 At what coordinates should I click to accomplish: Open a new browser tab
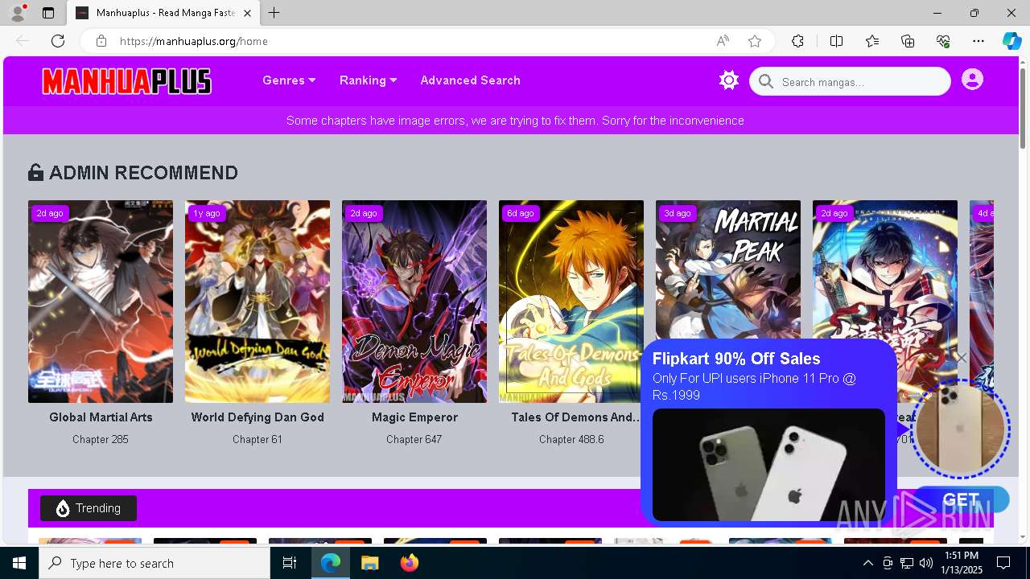click(x=274, y=13)
